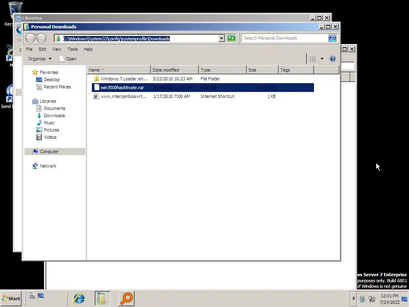
Task: Click the Internet Shortcut type cell
Action: (218, 96)
